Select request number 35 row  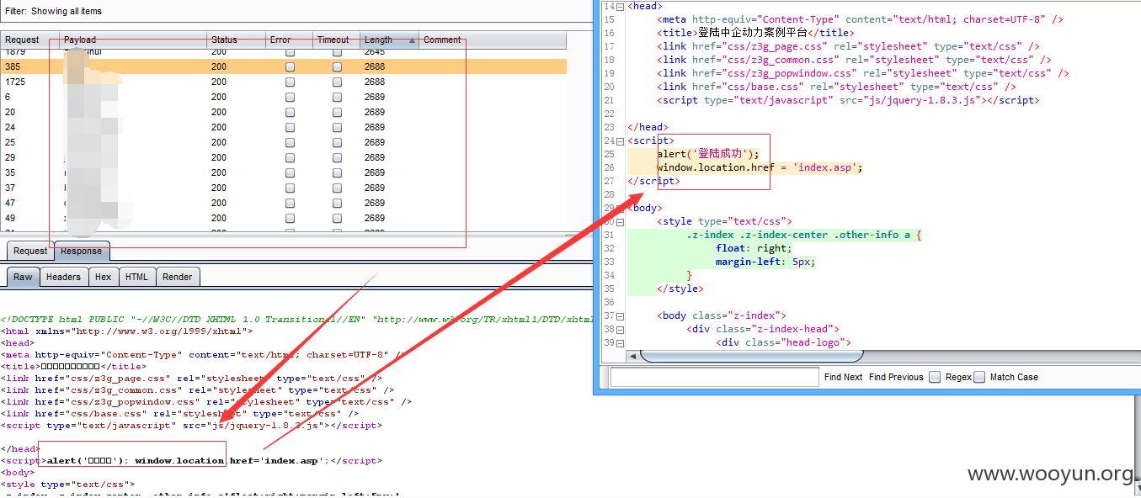283,172
